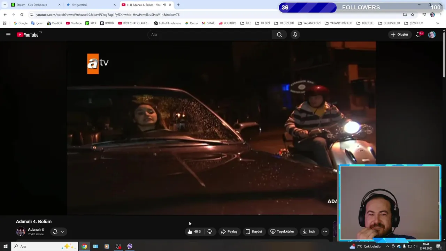This screenshot has height=251, width=446.
Task: Show more bookmarks overflow chevron
Action: coord(437,23)
